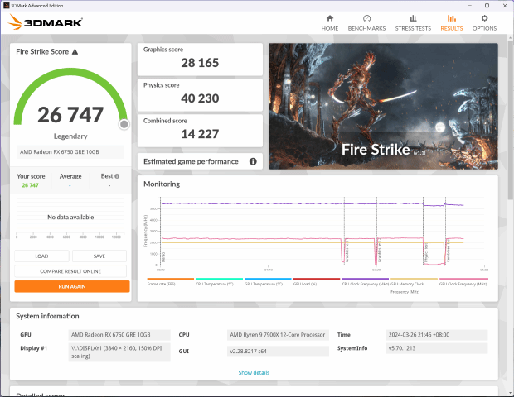Image resolution: width=514 pixels, height=397 pixels.
Task: Click the Fire Strike artwork thumbnail
Action: [x=383, y=107]
